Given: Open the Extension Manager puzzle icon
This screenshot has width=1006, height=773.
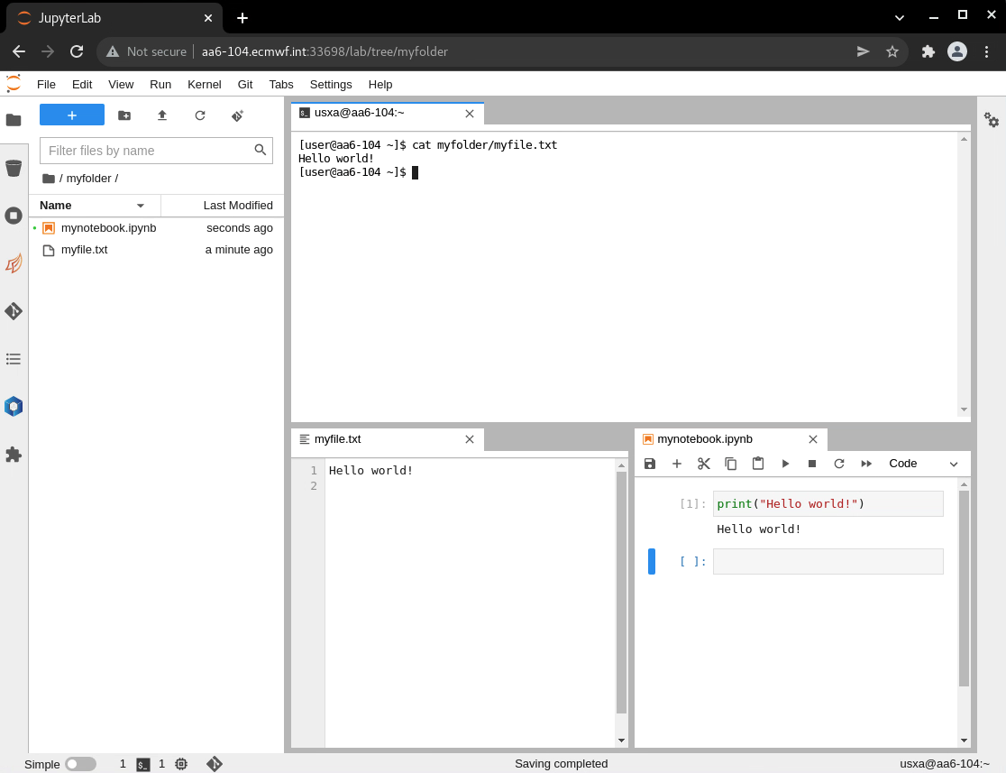Looking at the screenshot, I should click(14, 455).
